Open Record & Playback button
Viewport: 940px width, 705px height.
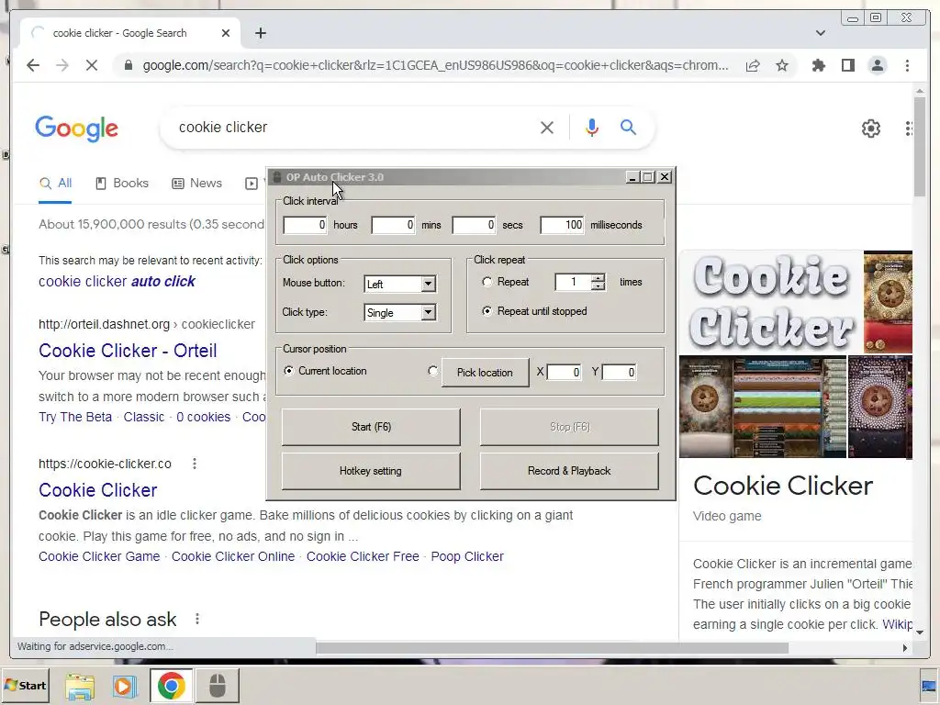coord(569,471)
